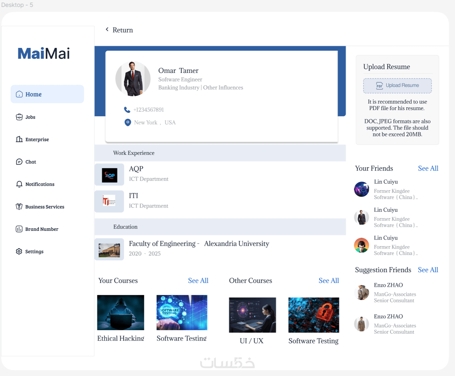This screenshot has width=455, height=376.
Task: Click the phone number +1234567891
Action: (x=148, y=110)
